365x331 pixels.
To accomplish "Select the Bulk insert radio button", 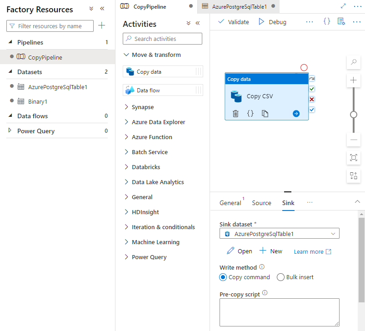I will [280, 277].
